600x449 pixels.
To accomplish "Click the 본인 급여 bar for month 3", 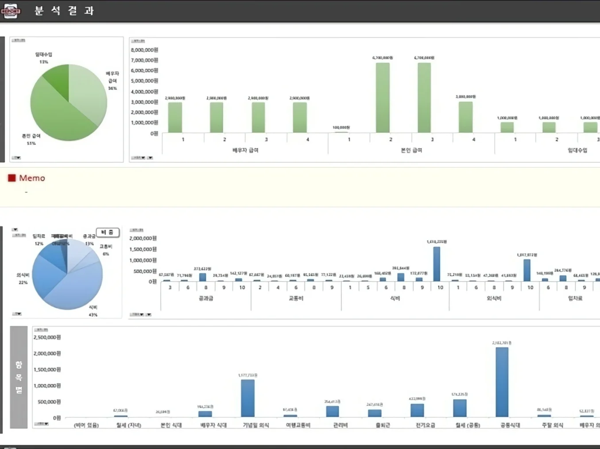I will tap(424, 97).
